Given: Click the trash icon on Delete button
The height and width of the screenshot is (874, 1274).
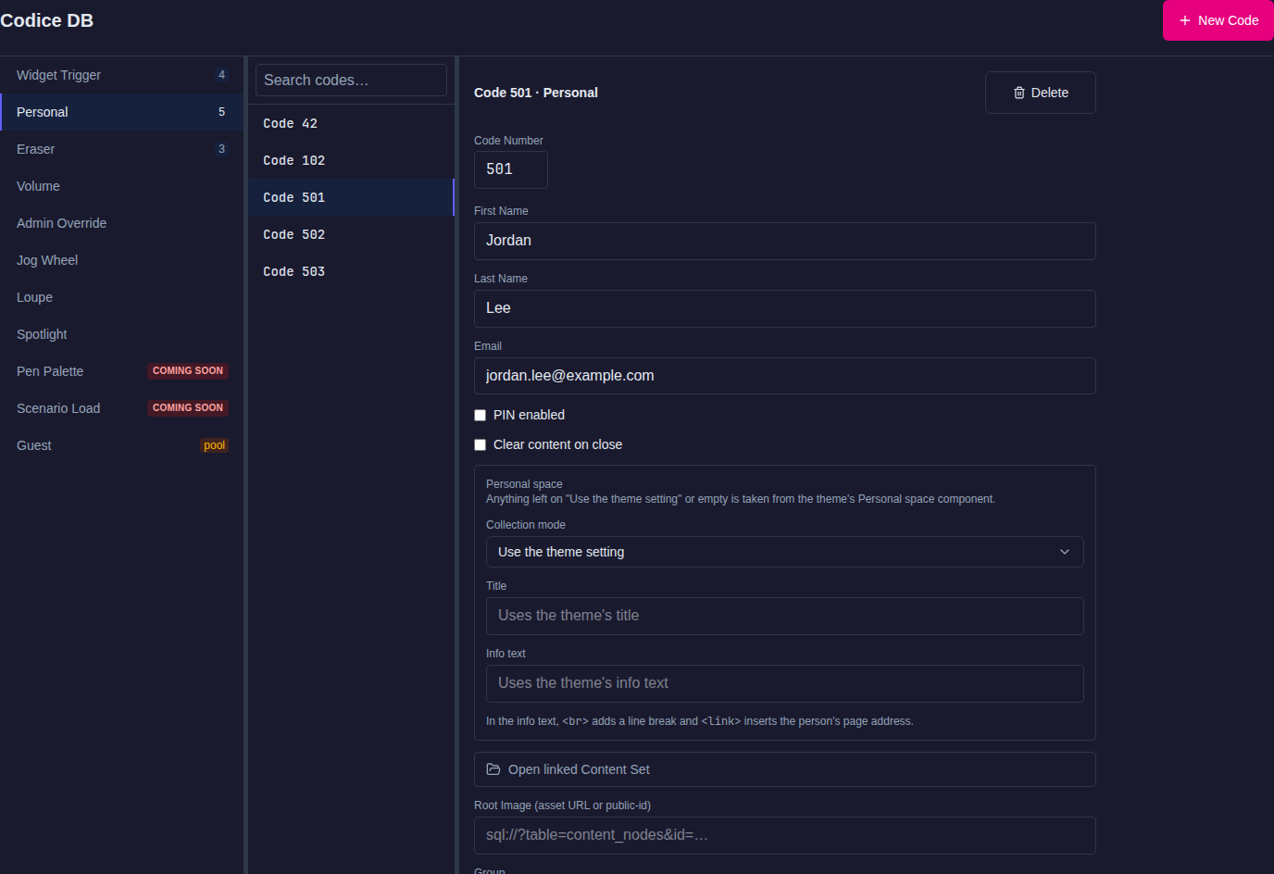Looking at the screenshot, I should [x=1019, y=93].
